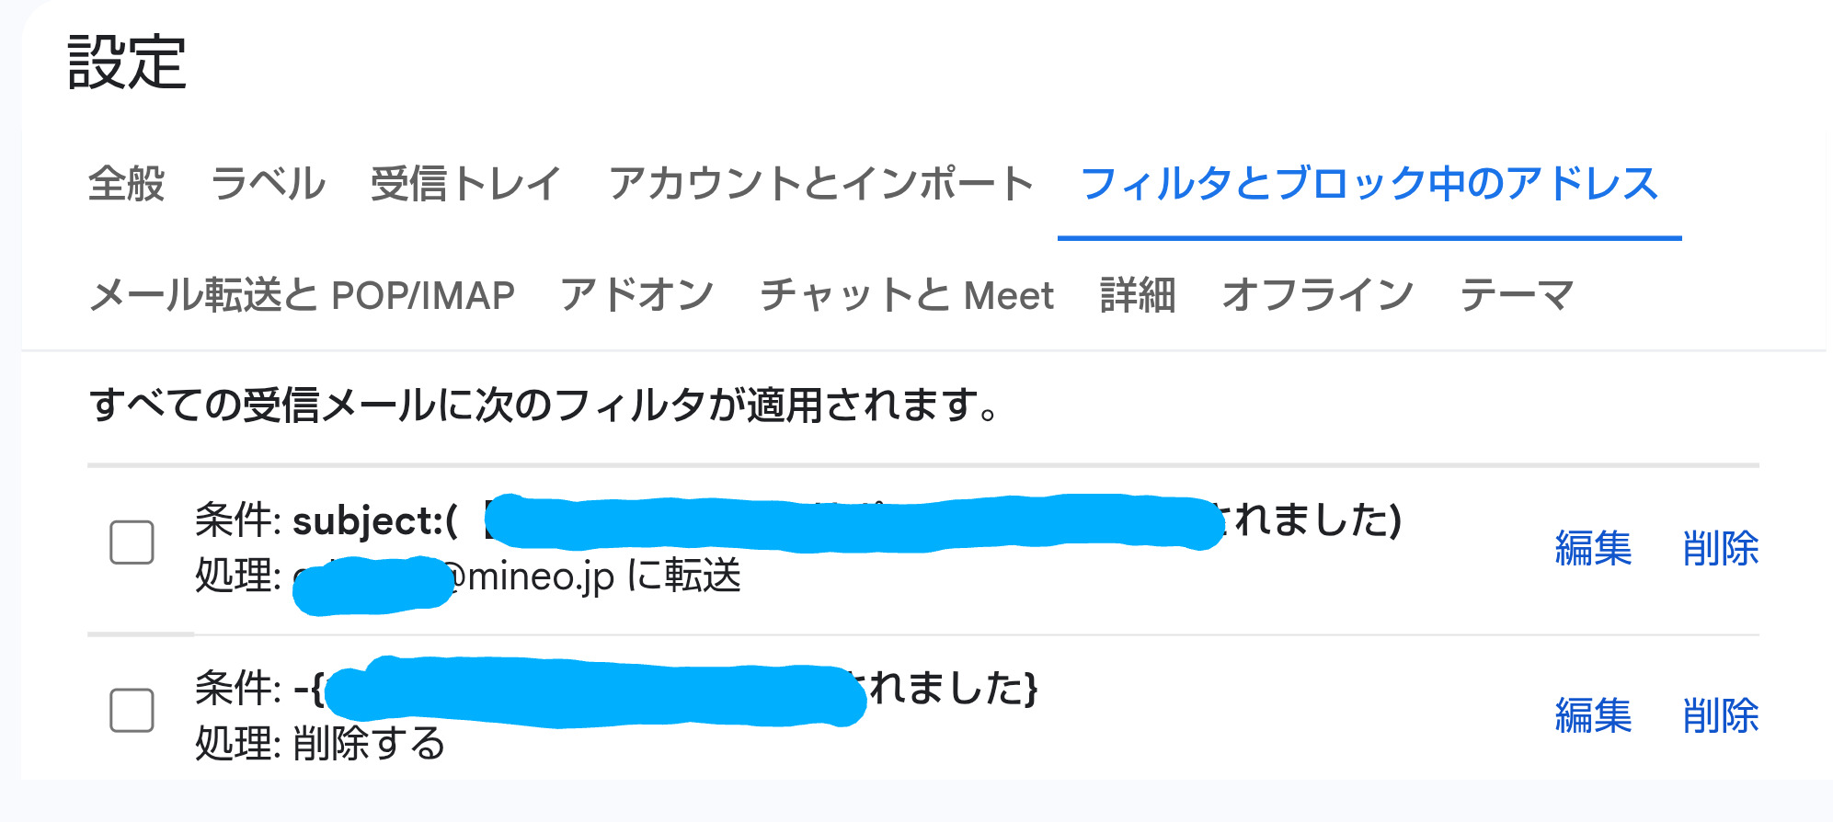Viewport: 1833px width, 822px height.
Task: Check the mineo.jp forwarding filter checkbox
Action: click(132, 542)
